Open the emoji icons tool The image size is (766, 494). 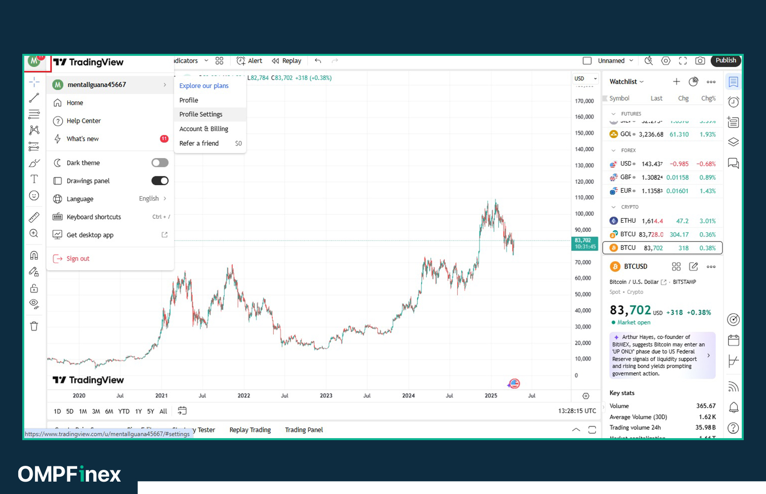pyautogui.click(x=34, y=196)
